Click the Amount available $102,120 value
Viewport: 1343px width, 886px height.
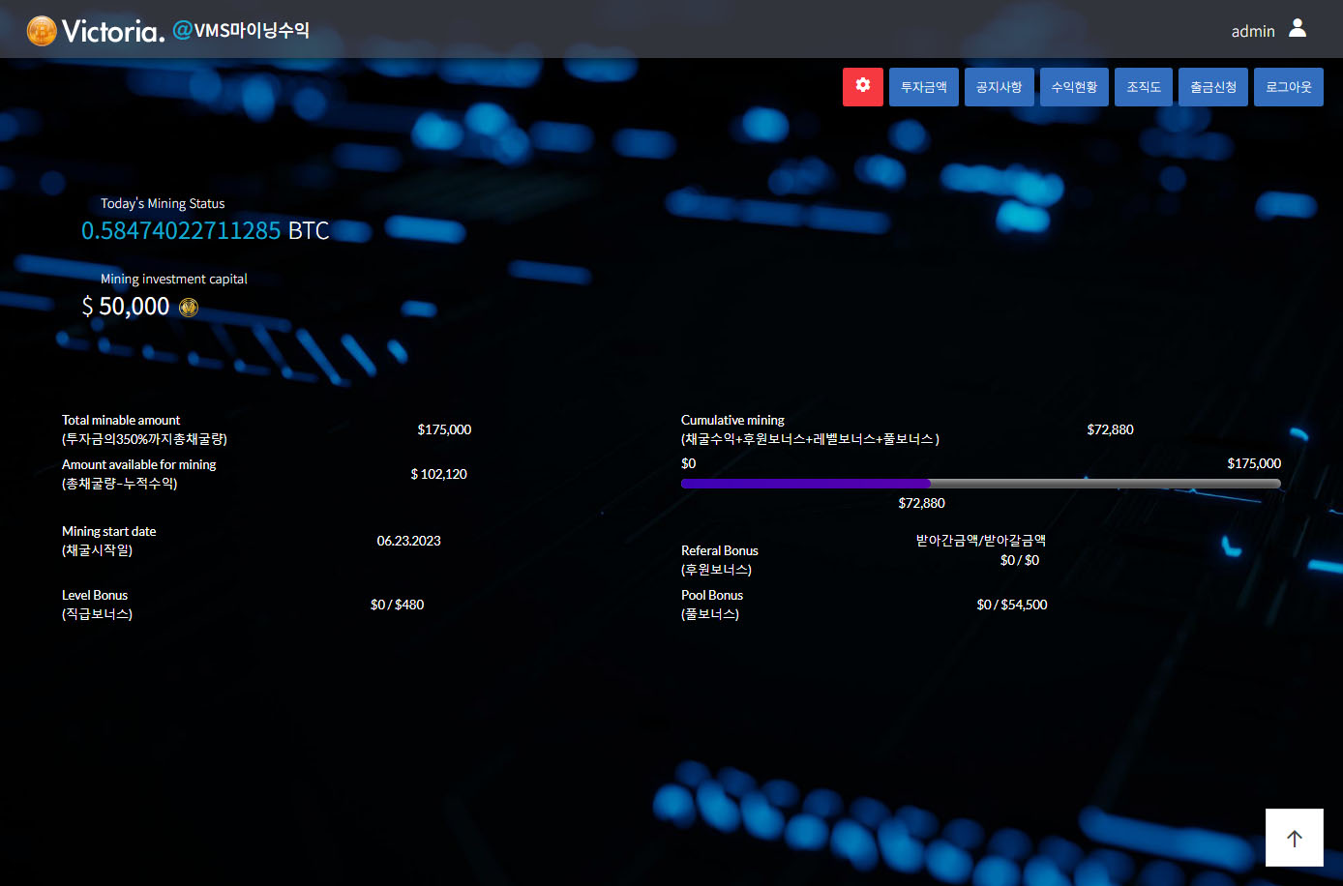[438, 474]
